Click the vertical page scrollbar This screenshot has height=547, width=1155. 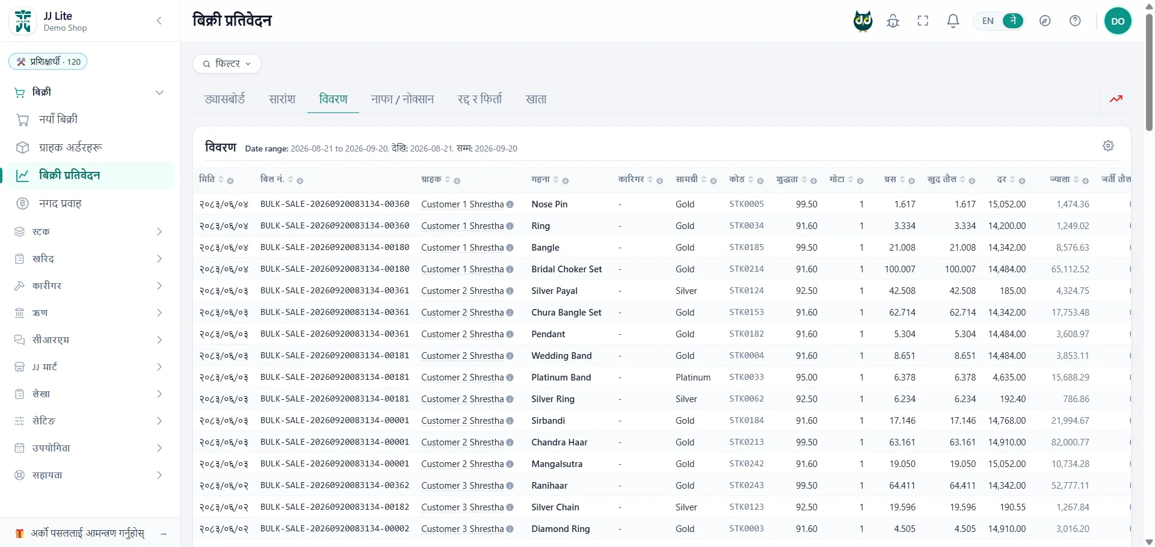1149,72
